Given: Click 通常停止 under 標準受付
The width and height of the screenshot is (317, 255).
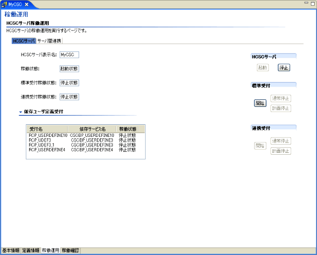Looking at the screenshot, I should click(x=281, y=98).
